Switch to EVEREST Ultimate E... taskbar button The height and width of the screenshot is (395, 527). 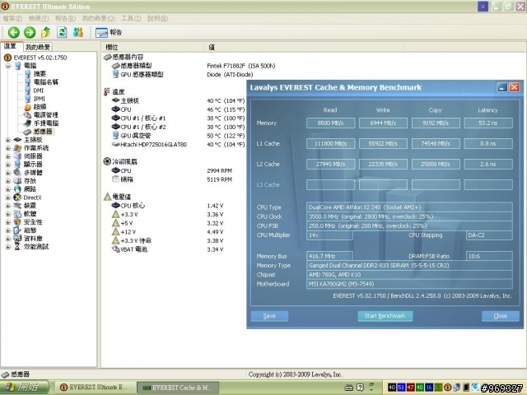(96, 388)
